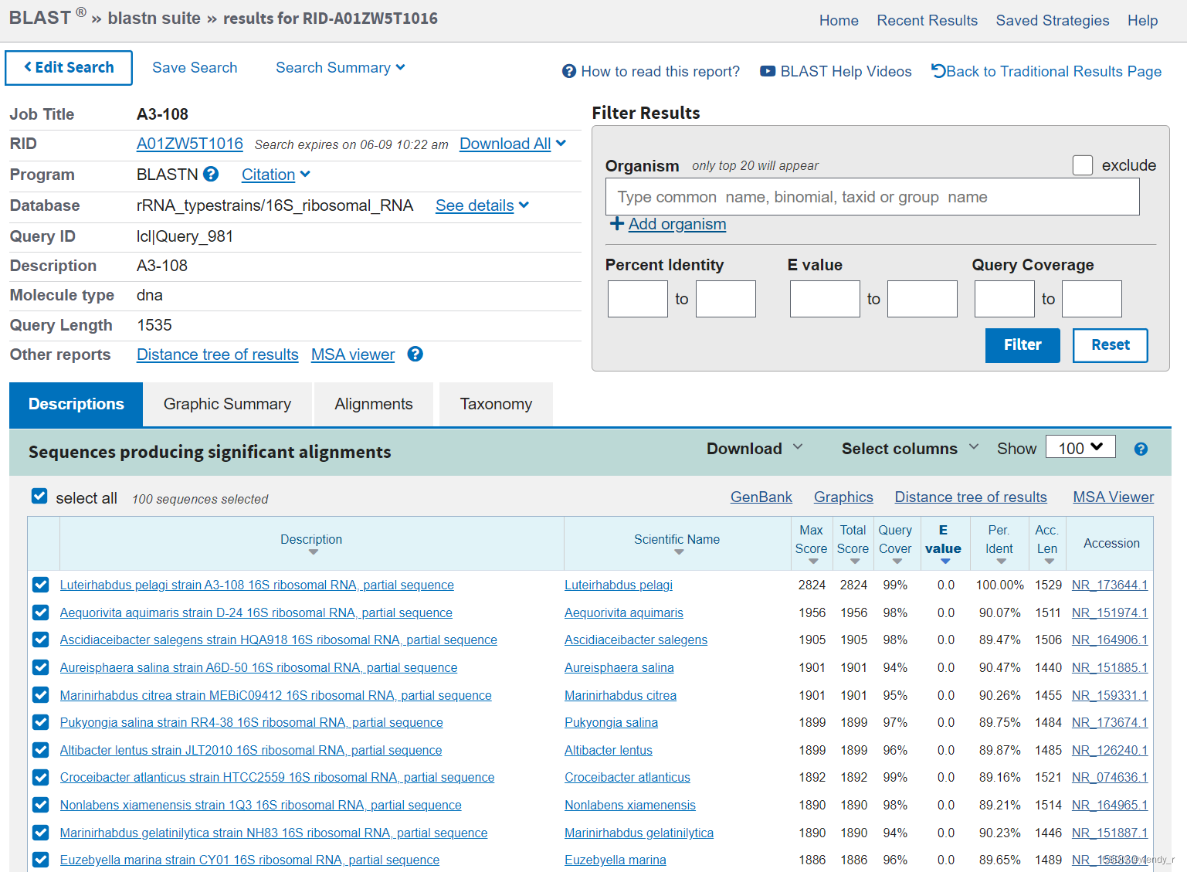Click the blue Filter button

(x=1023, y=345)
